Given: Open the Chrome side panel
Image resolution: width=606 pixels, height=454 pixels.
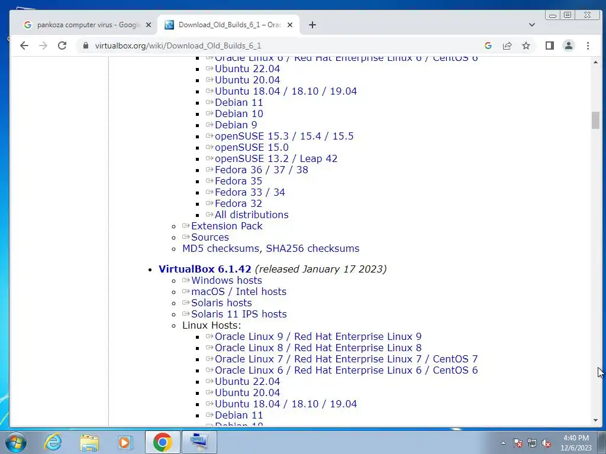Looking at the screenshot, I should pyautogui.click(x=550, y=46).
